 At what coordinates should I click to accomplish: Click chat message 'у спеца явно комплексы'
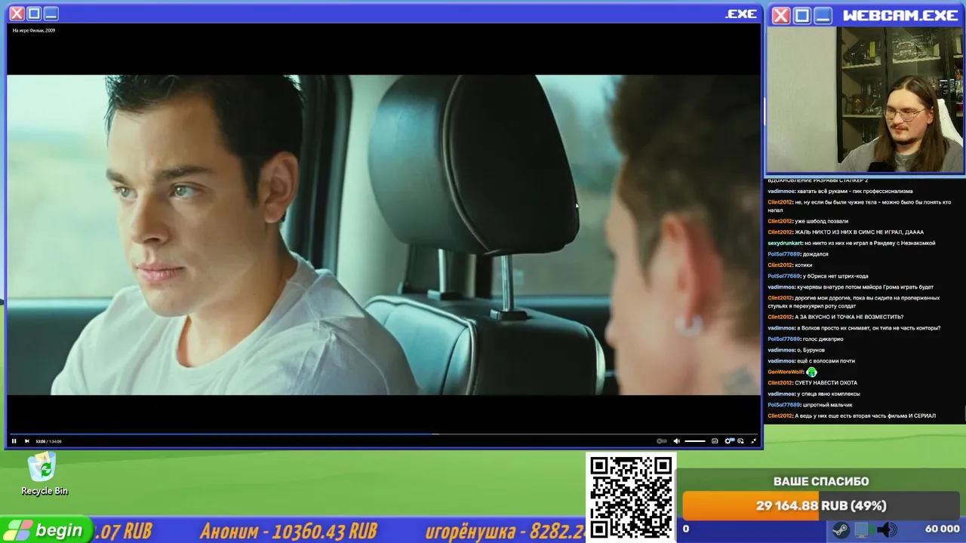click(x=829, y=394)
